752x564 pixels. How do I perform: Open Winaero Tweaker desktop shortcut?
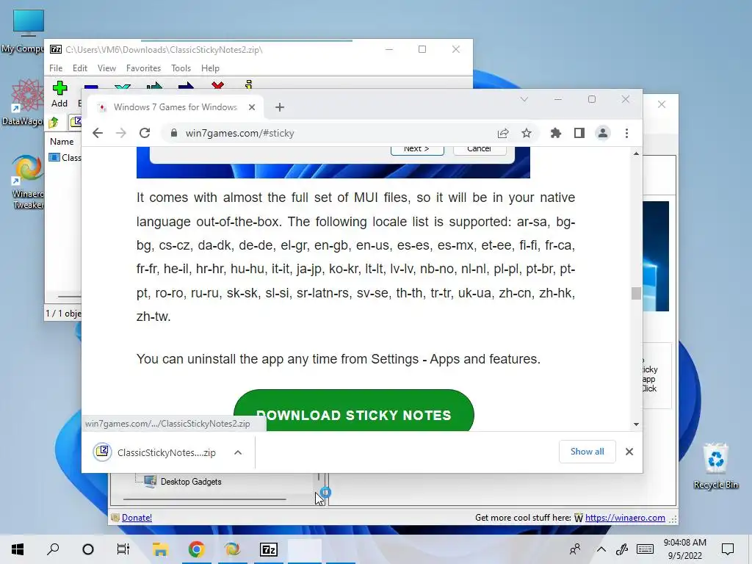(x=26, y=181)
